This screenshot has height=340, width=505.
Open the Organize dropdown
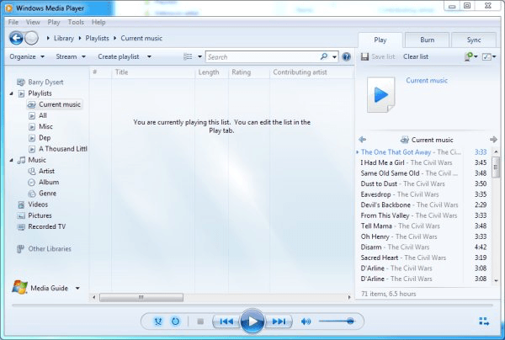pos(27,56)
